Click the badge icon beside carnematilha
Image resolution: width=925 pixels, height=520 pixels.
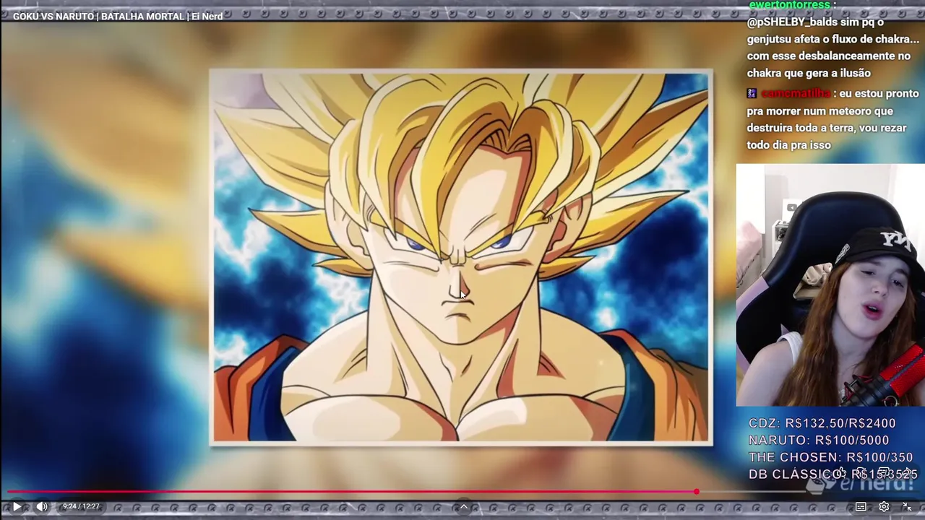752,93
